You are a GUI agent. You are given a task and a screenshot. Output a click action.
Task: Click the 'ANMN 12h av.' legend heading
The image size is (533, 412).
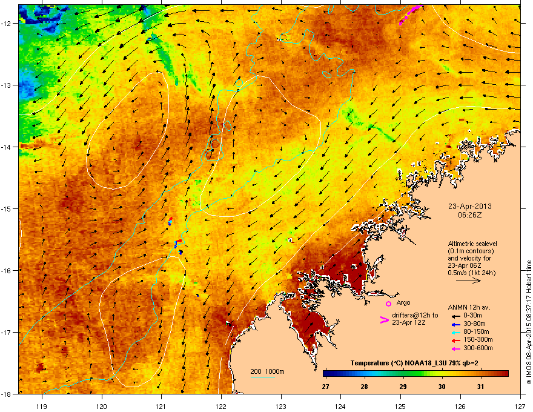point(469,307)
